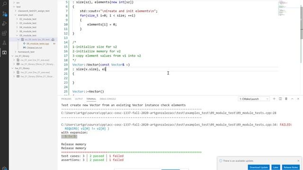Open Release Notes from notification

(x=291, y=167)
